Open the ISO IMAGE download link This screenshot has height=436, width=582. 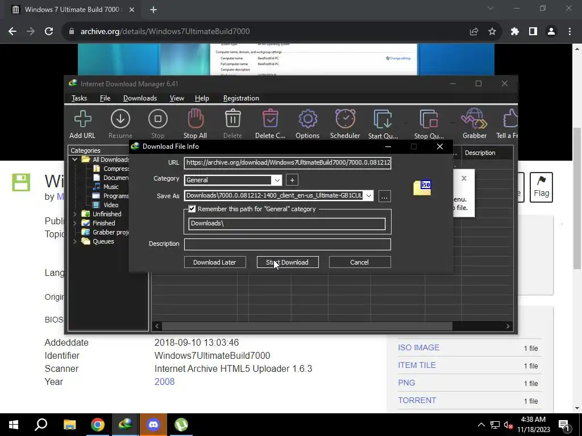418,348
